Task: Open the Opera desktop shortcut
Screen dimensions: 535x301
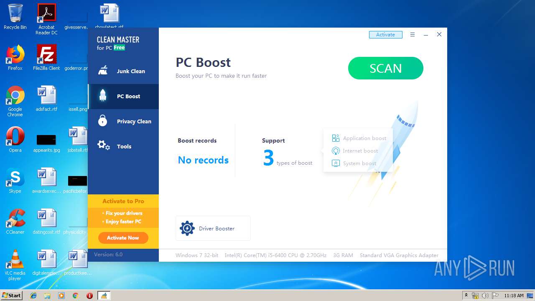Action: click(x=15, y=140)
